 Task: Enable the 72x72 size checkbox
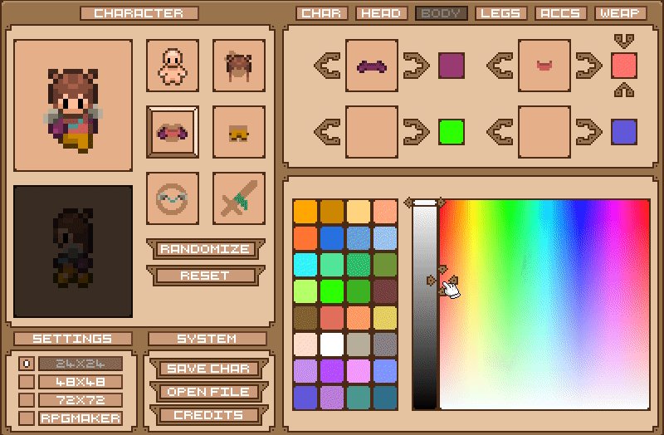(x=27, y=400)
